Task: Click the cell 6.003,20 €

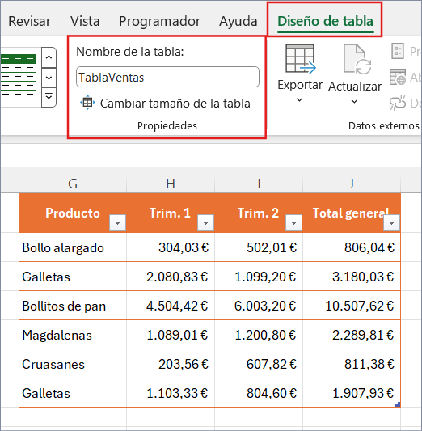Action: 259,306
